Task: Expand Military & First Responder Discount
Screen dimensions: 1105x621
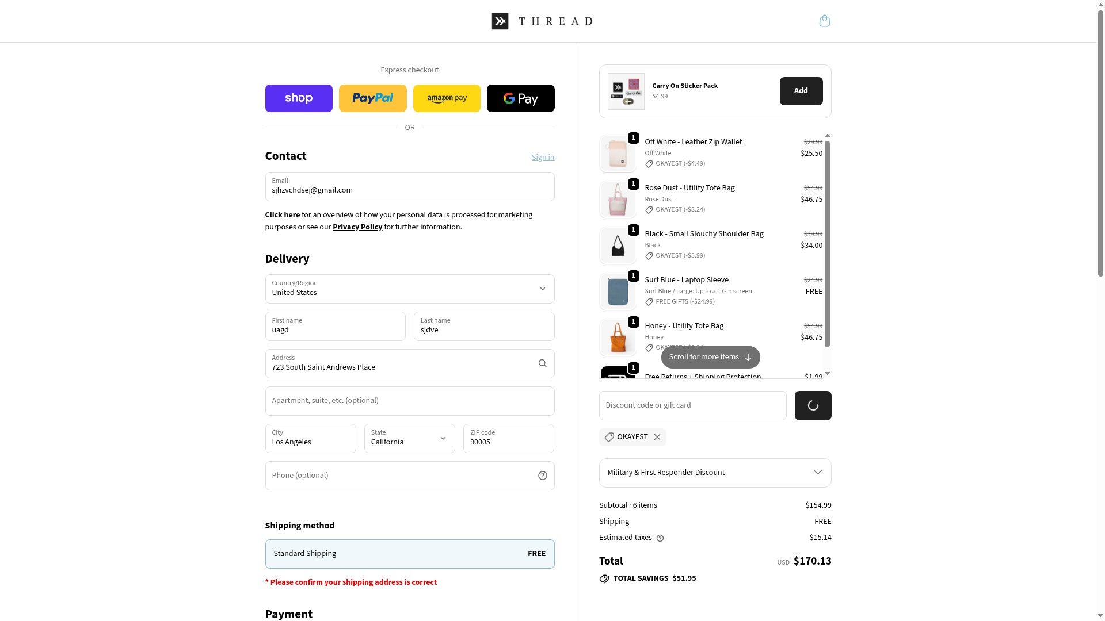Action: point(715,473)
